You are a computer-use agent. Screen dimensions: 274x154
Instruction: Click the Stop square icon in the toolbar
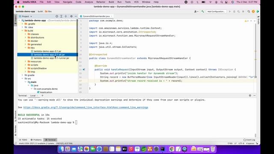(x=243, y=12)
